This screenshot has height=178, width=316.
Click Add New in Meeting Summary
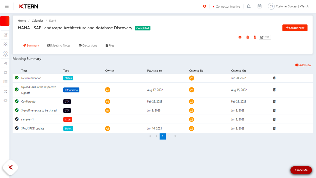click(303, 65)
